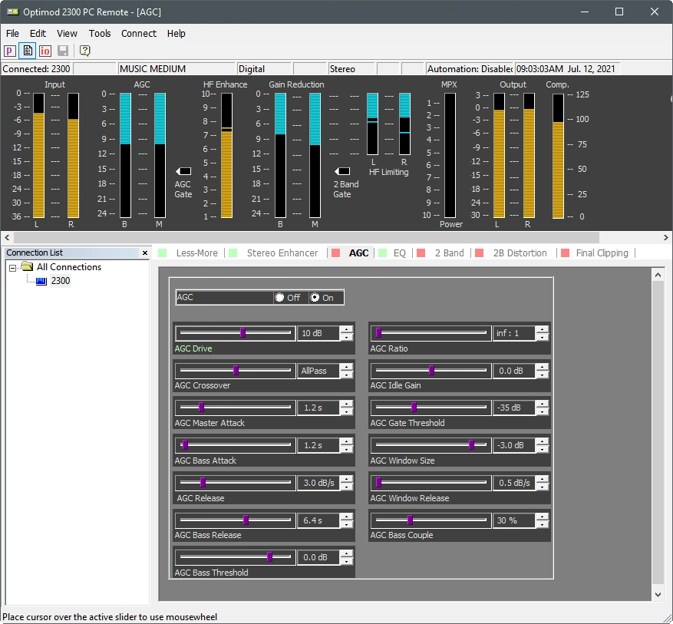This screenshot has width=673, height=624.
Task: Click the AGC Gate Threshold field showing -35 dB
Action: point(514,408)
